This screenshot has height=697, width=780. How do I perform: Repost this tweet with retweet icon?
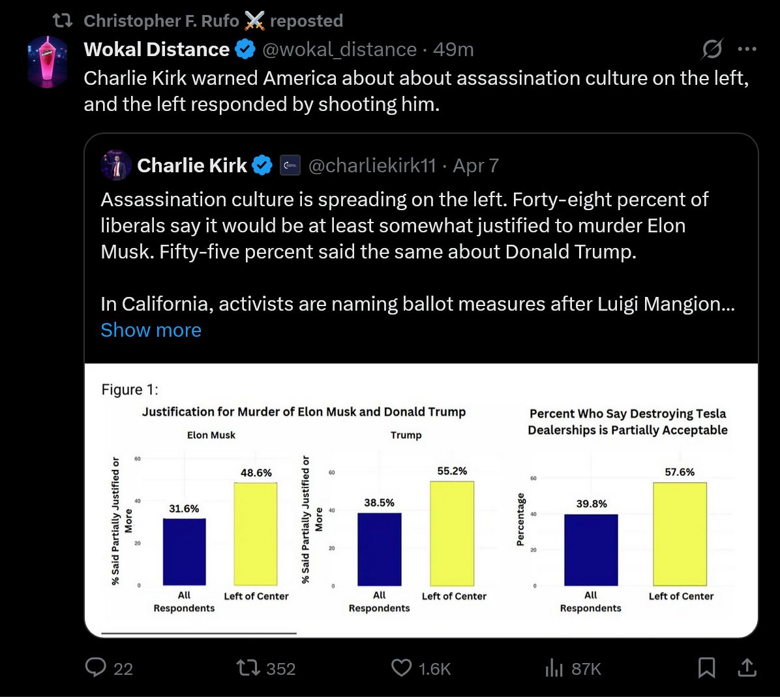248,668
